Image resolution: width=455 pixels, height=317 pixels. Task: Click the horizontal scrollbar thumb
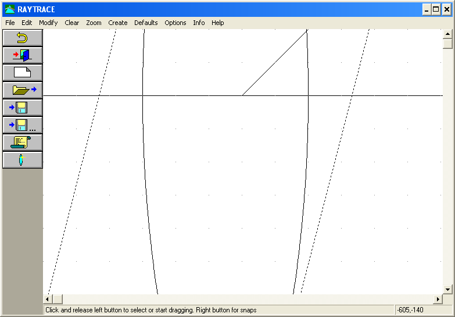58,299
